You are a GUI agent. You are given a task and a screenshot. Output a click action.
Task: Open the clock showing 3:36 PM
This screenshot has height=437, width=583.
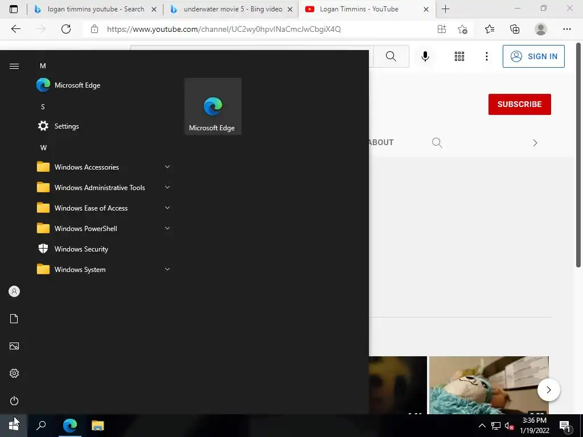click(534, 426)
